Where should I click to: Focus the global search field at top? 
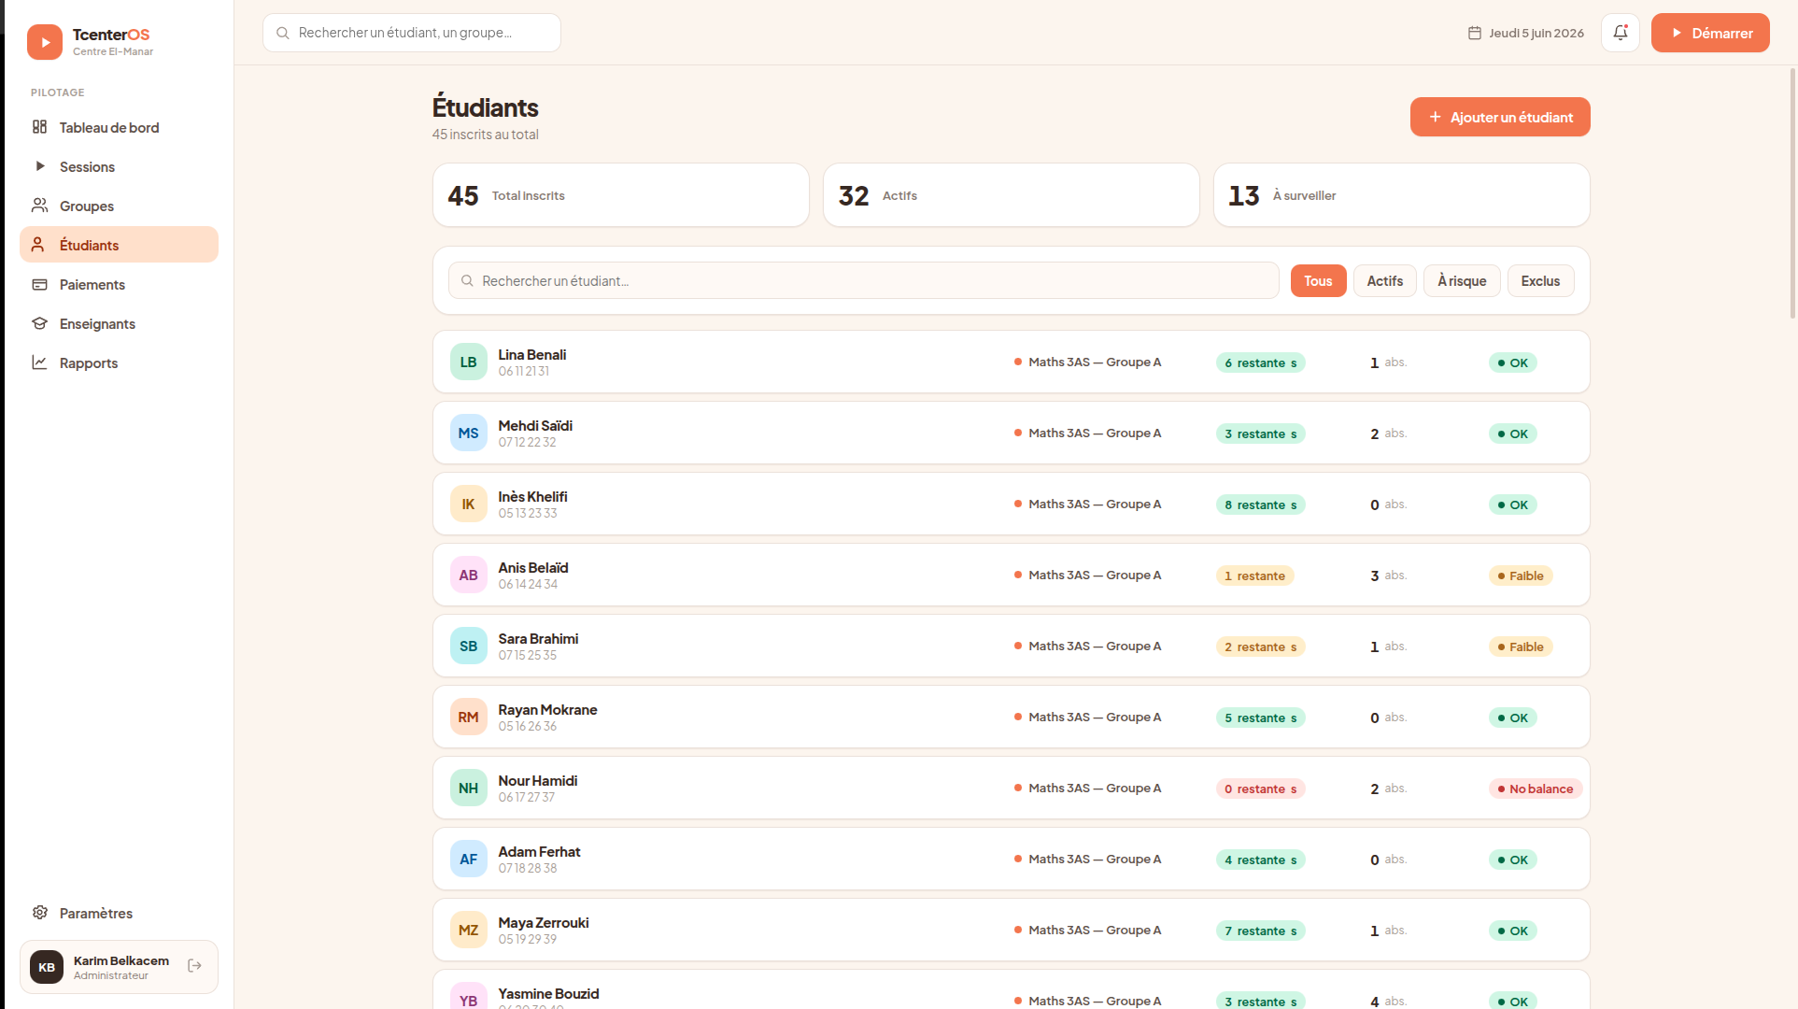click(x=412, y=33)
